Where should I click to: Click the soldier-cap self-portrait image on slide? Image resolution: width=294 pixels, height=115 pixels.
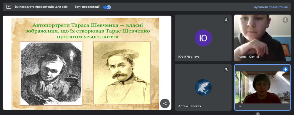(122, 73)
